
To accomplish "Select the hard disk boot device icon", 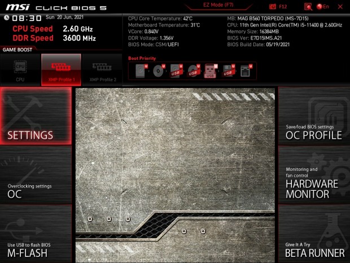I will click(x=142, y=71).
